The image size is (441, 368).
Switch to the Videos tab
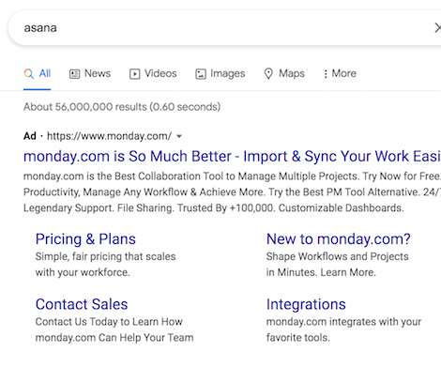(x=153, y=74)
